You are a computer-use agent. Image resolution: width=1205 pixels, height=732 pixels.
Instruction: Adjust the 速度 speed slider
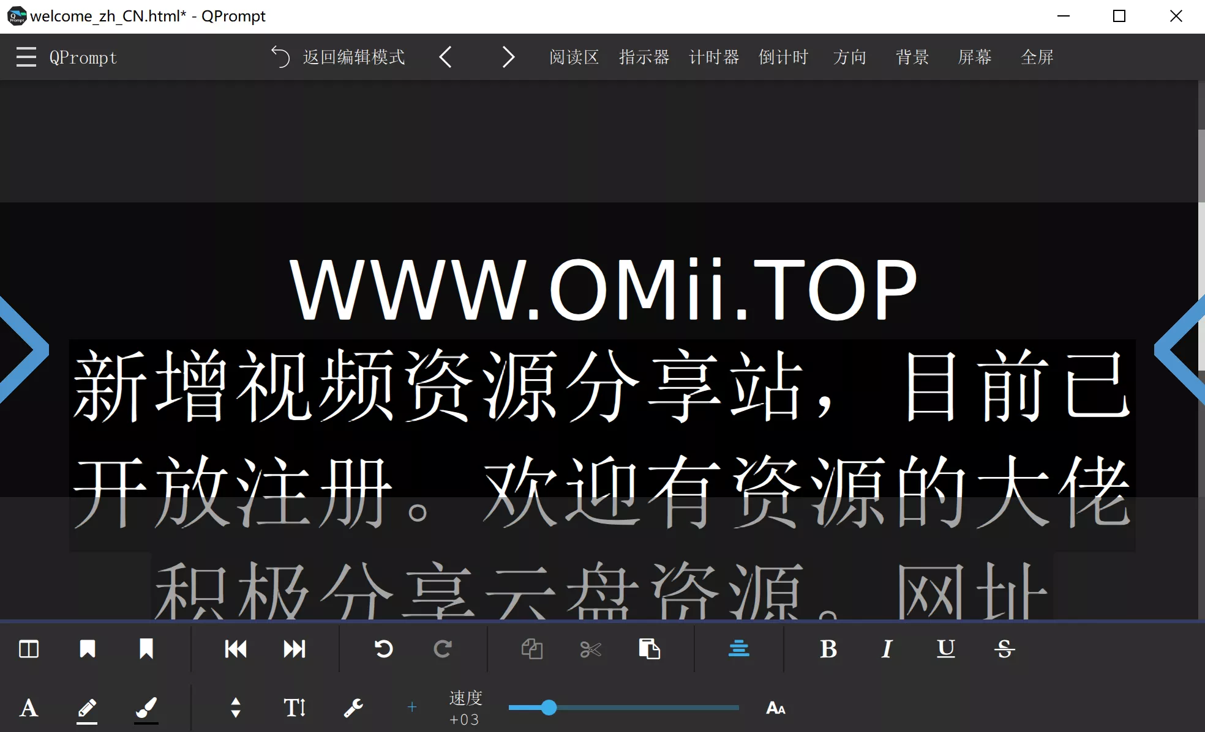click(623, 708)
